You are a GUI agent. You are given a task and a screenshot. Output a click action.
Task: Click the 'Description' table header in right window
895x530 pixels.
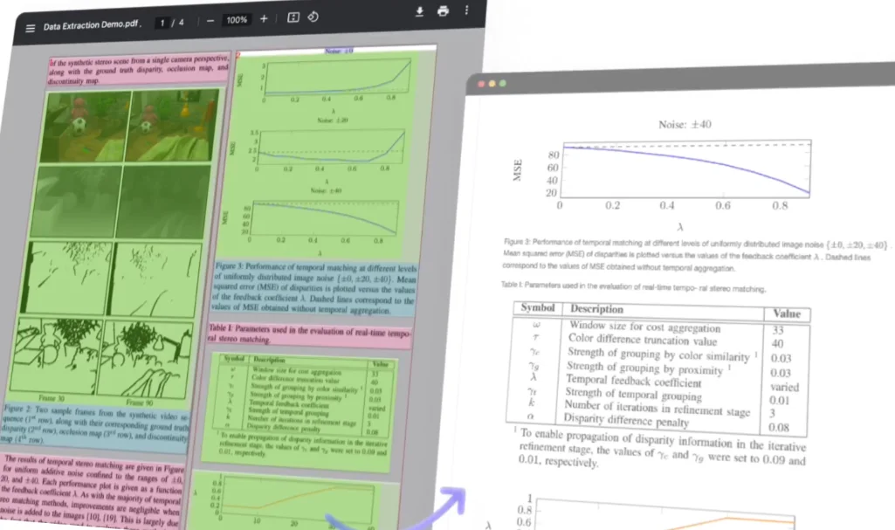(596, 309)
